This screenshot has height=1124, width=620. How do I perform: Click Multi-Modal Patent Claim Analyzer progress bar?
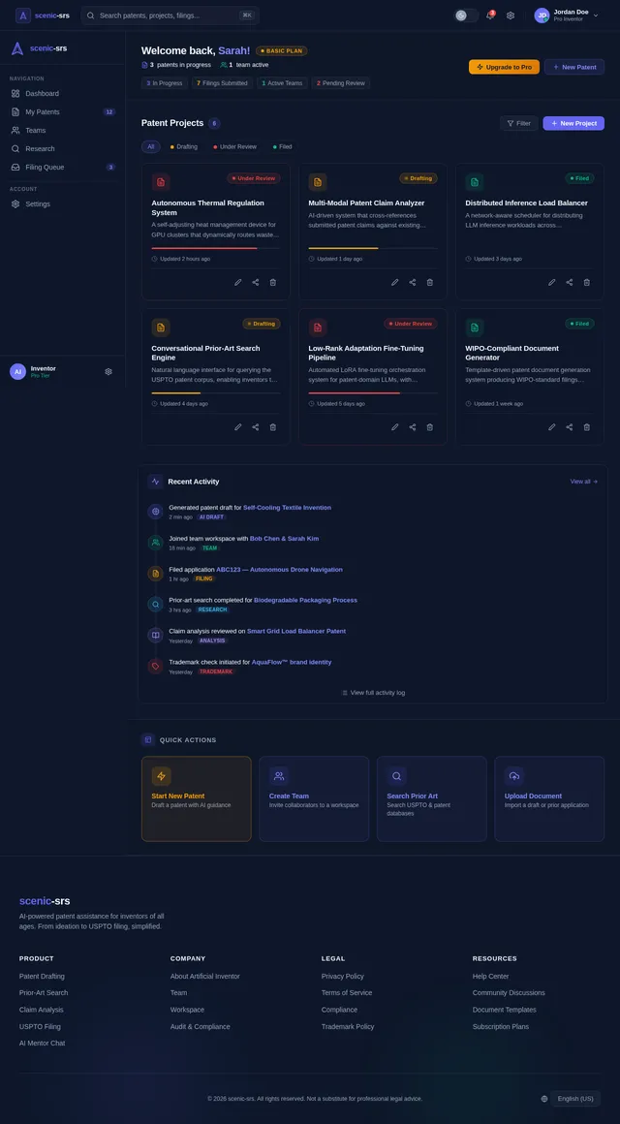373,248
